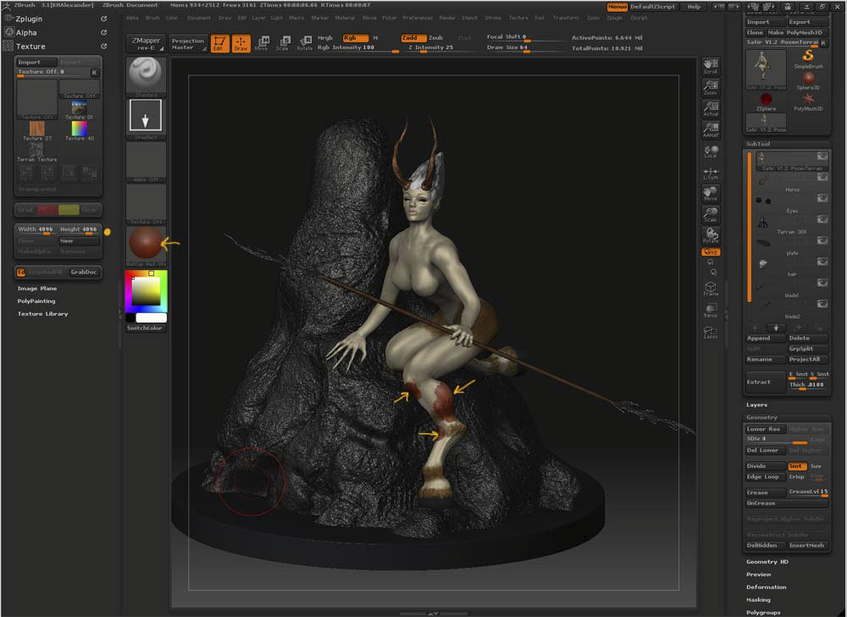Choose the ZSphere tool thumbnail

[766, 101]
